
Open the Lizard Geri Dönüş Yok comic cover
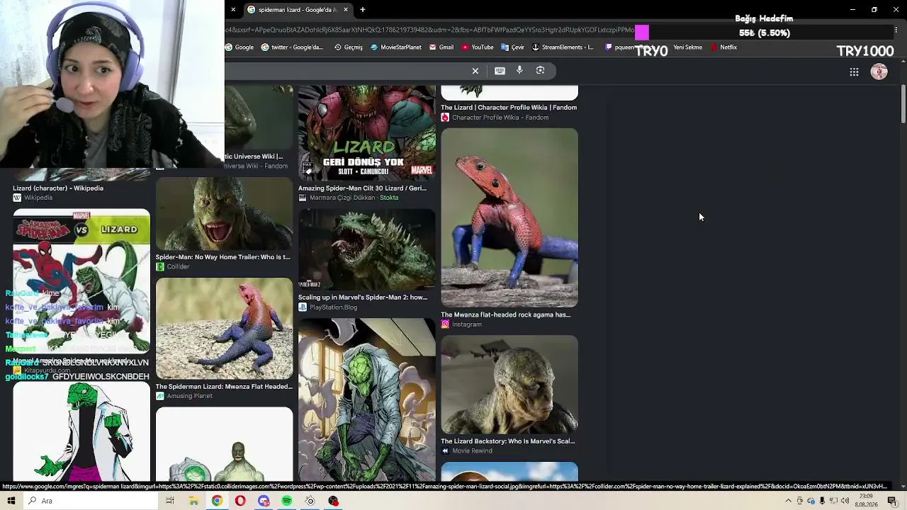point(367,133)
